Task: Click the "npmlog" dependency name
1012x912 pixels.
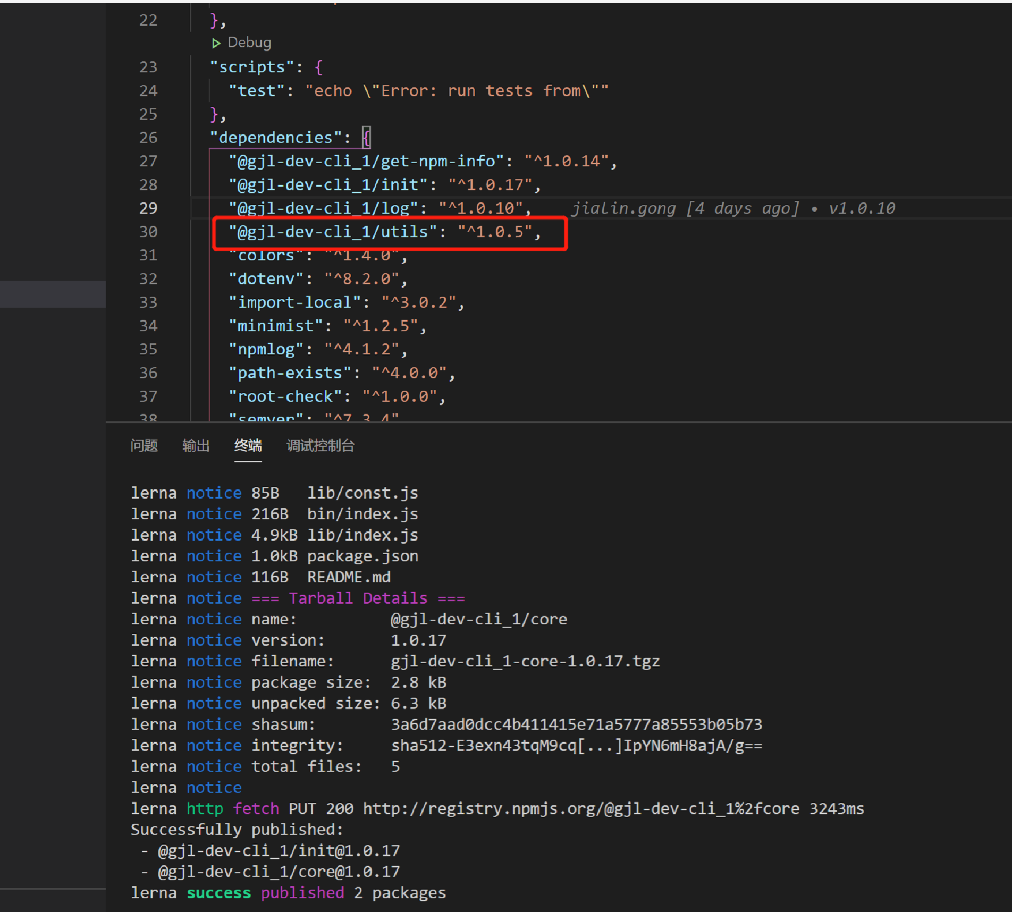Action: [266, 349]
